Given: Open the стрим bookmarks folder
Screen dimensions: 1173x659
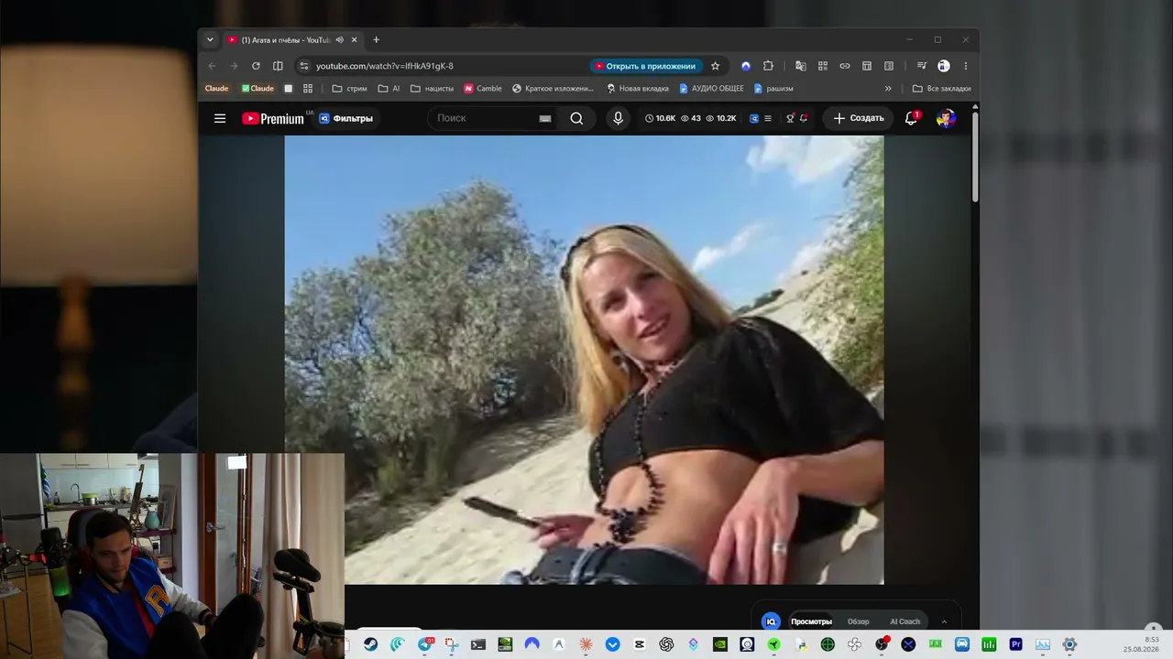Looking at the screenshot, I should coord(349,89).
